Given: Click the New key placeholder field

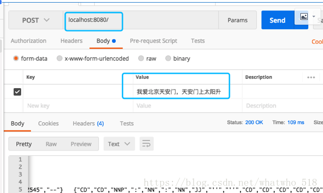Looking at the screenshot, I should (x=78, y=106).
